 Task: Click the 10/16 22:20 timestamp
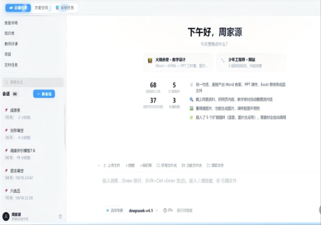click(x=24, y=198)
